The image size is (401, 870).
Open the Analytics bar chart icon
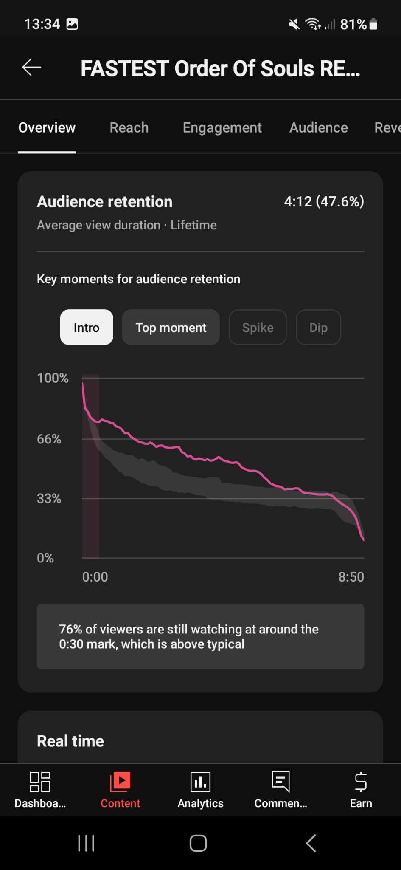(x=200, y=782)
